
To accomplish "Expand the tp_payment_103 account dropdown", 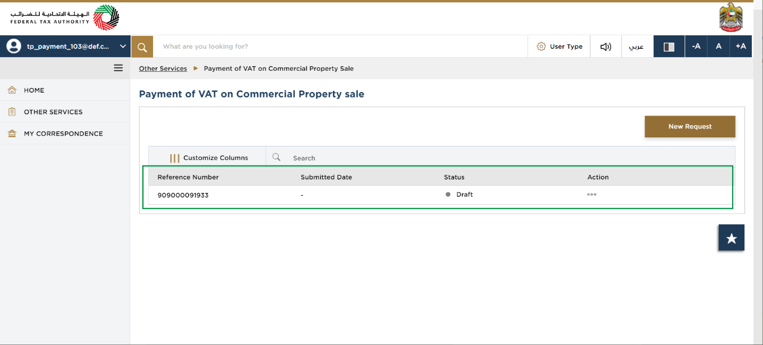I will [x=123, y=47].
